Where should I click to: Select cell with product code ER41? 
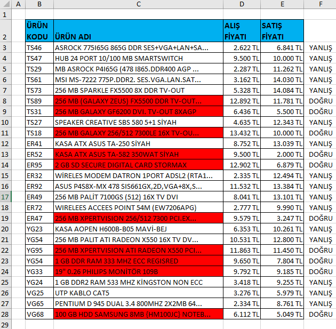point(39,143)
